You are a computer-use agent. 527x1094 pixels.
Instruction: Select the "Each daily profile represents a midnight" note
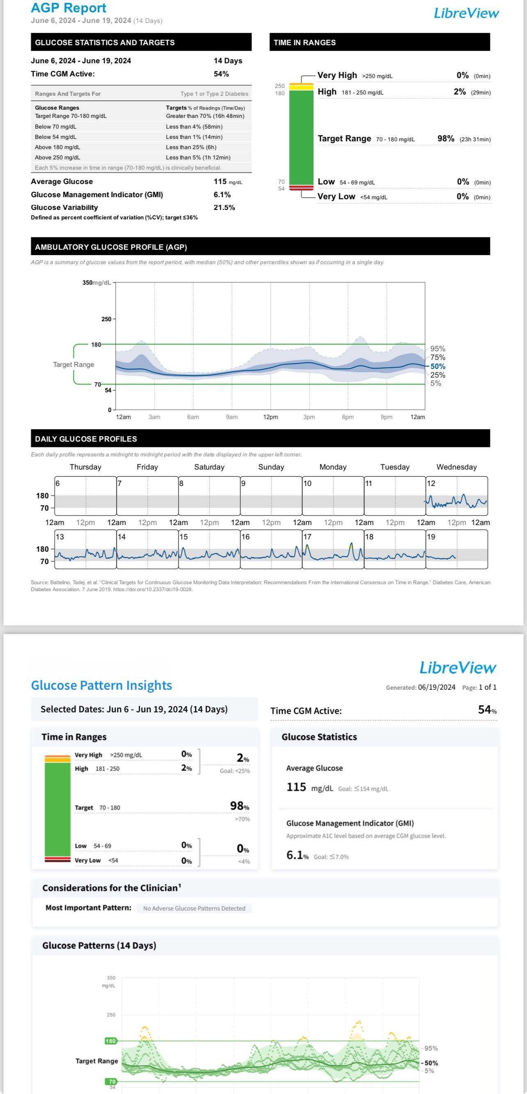tap(166, 454)
